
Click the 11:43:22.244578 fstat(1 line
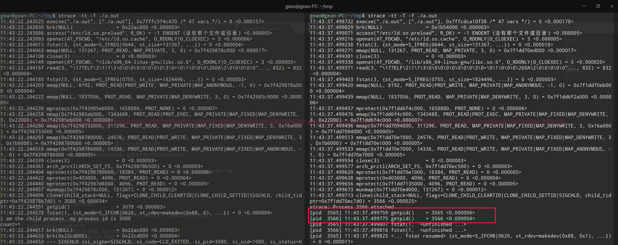(137, 213)
